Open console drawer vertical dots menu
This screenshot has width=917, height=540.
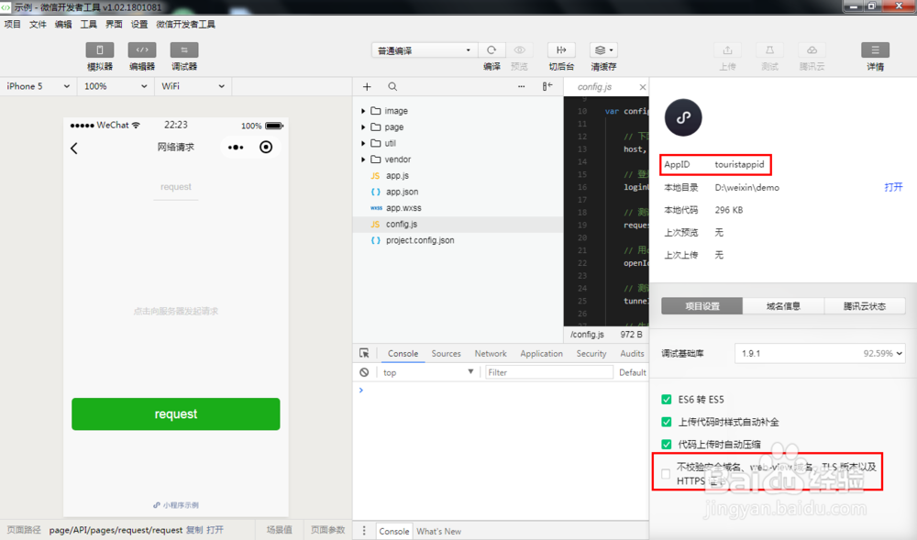[364, 531]
